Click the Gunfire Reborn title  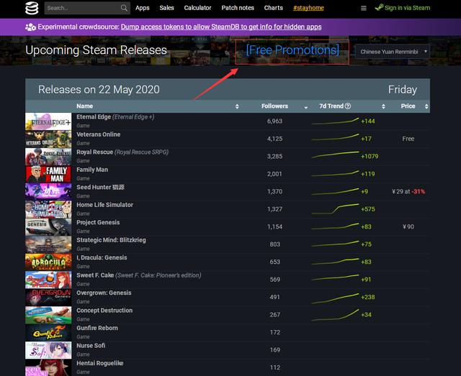(x=97, y=328)
